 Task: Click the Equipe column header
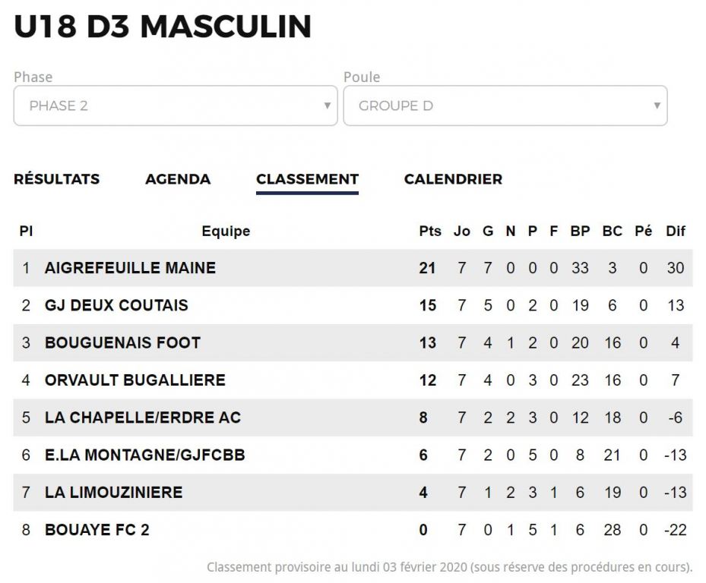tap(226, 231)
